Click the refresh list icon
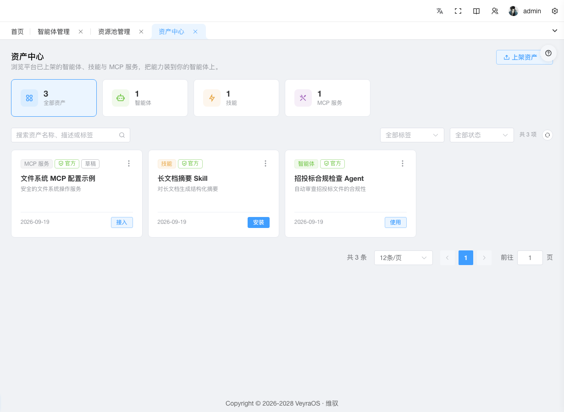 [547, 135]
